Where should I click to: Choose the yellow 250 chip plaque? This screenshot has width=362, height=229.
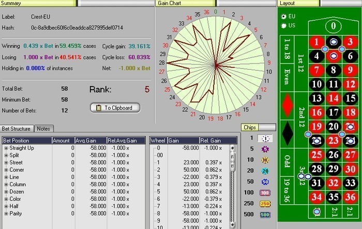pyautogui.click(x=265, y=203)
